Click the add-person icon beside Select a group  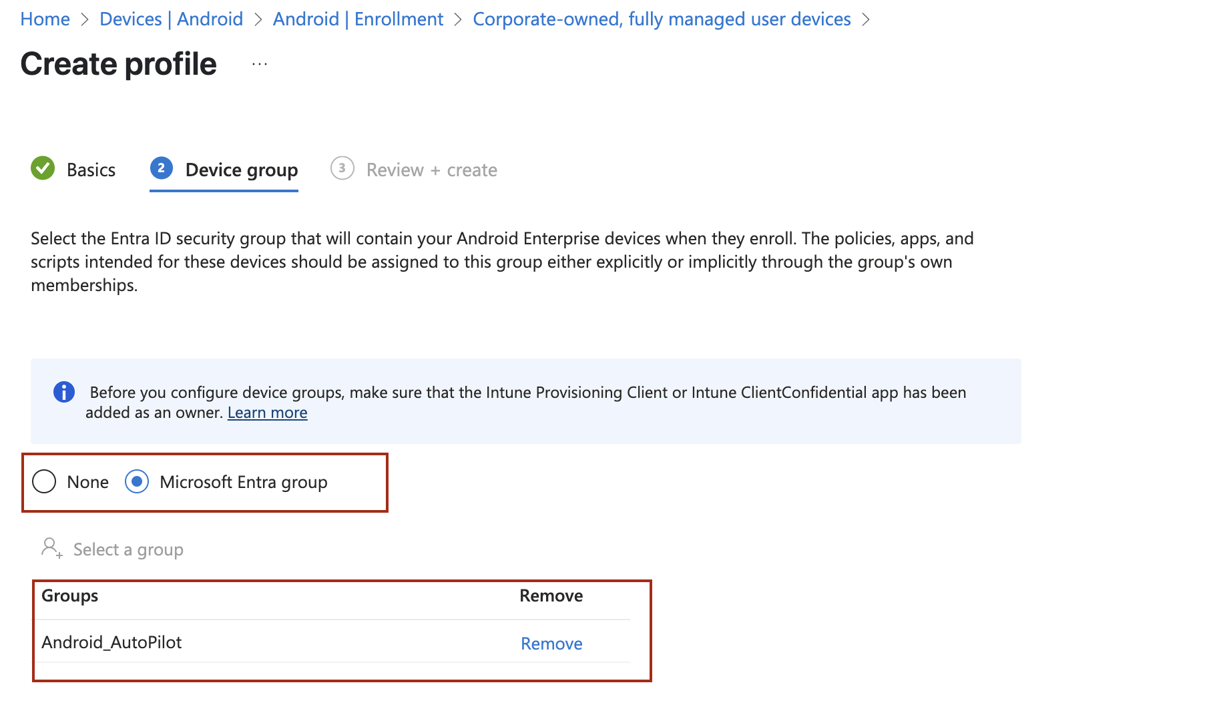click(51, 548)
